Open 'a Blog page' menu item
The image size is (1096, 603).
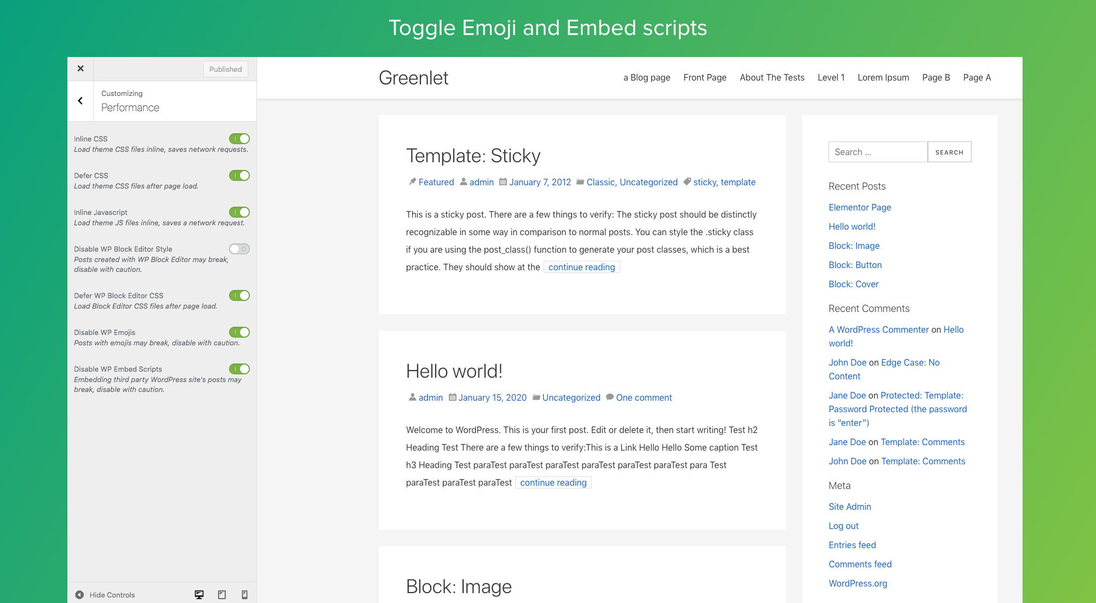(647, 77)
